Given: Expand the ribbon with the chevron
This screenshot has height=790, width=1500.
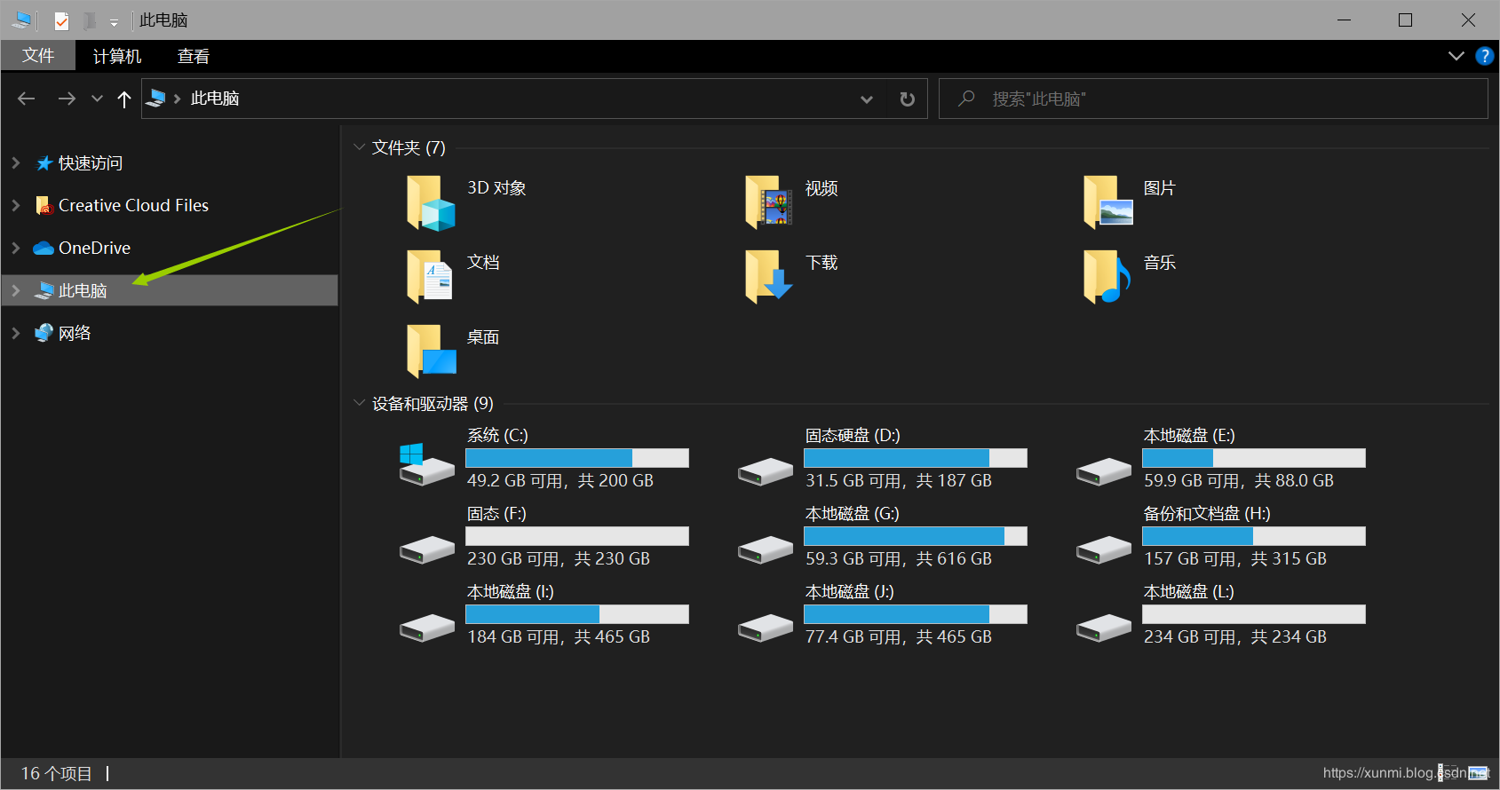Looking at the screenshot, I should pos(1456,56).
